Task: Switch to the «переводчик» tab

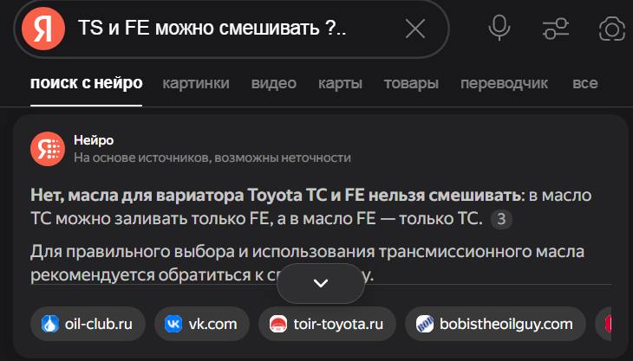Action: click(x=505, y=84)
